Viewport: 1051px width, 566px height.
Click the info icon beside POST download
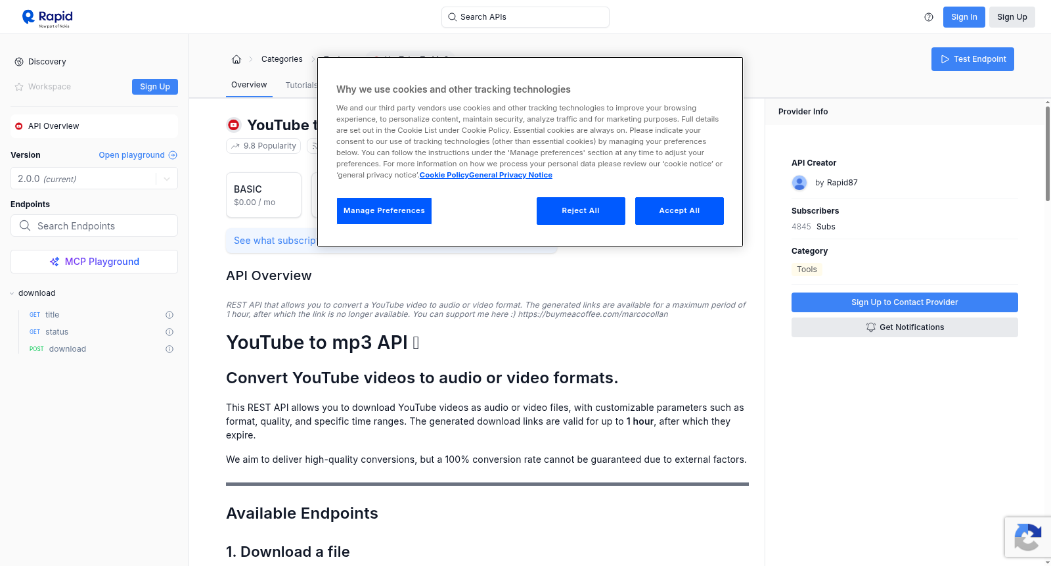coord(169,349)
